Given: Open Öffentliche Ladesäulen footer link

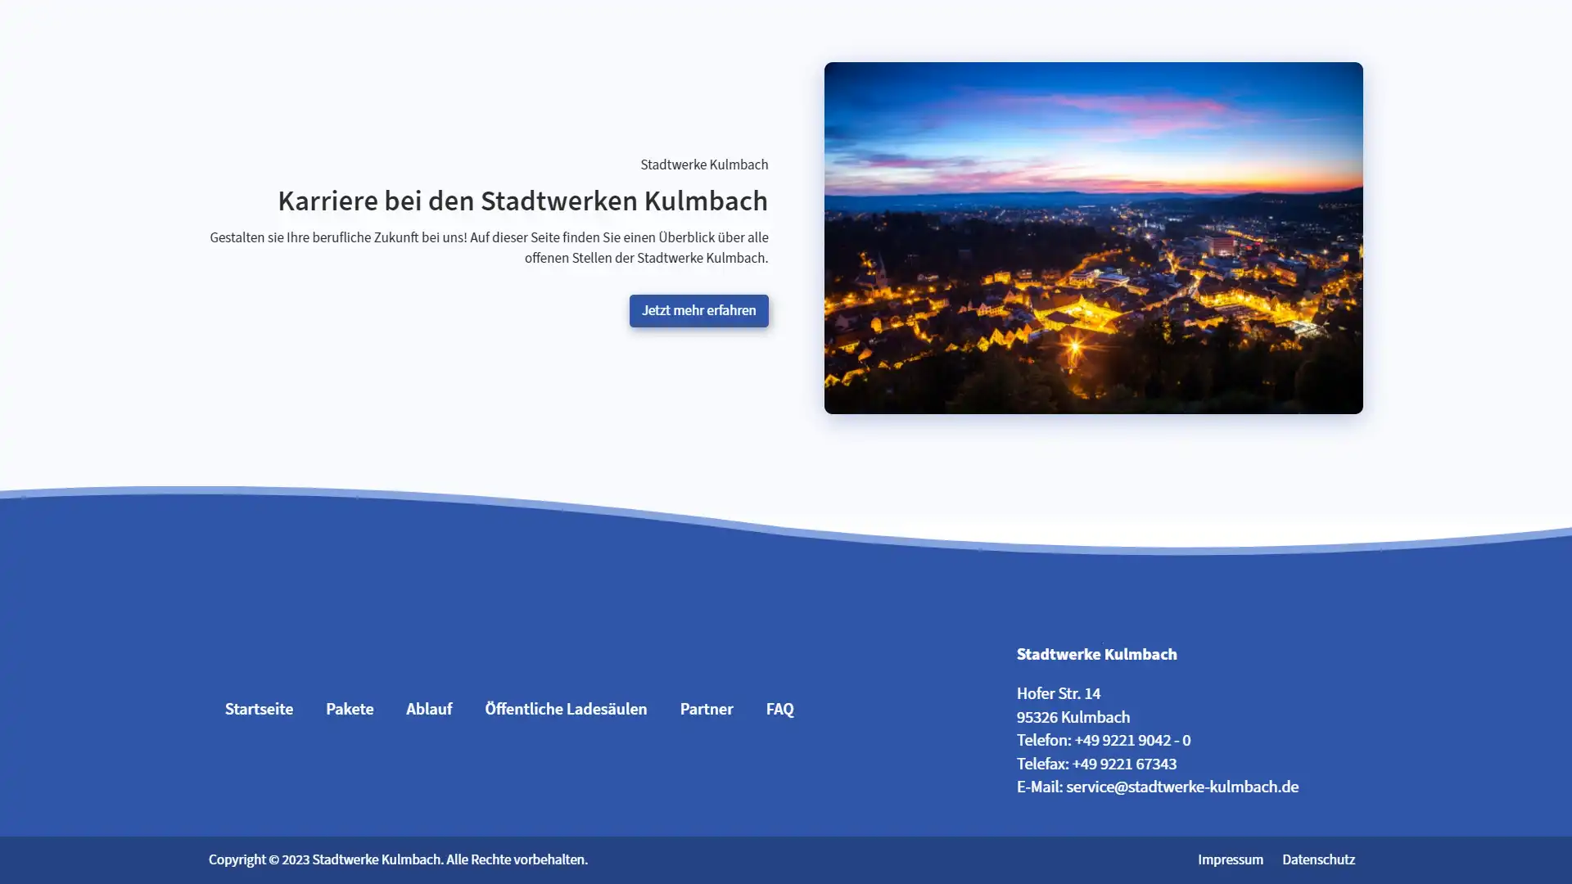Looking at the screenshot, I should coord(566,709).
